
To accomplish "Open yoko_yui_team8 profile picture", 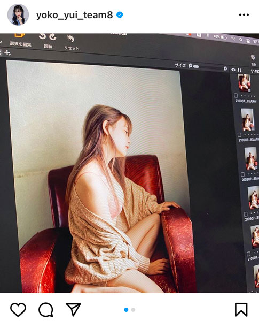I will [x=18, y=14].
